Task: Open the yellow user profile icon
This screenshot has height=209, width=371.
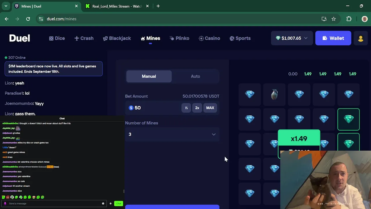Action: (361, 38)
